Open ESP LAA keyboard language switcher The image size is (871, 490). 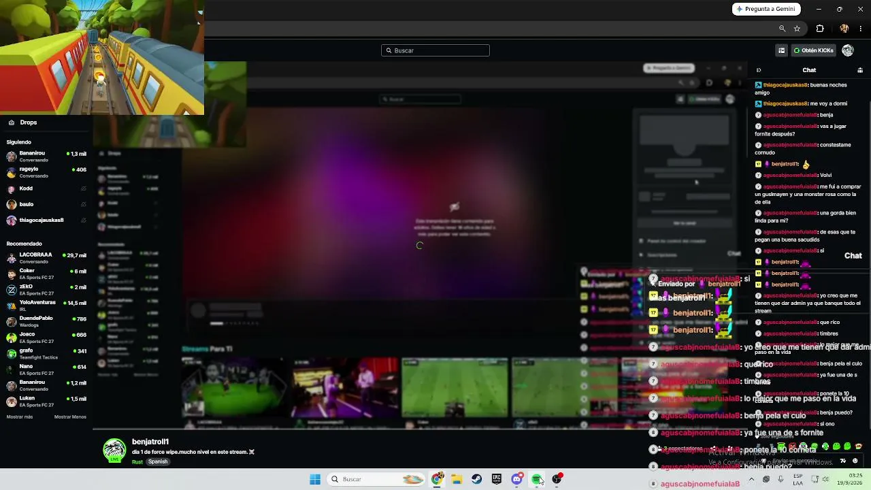coord(798,479)
